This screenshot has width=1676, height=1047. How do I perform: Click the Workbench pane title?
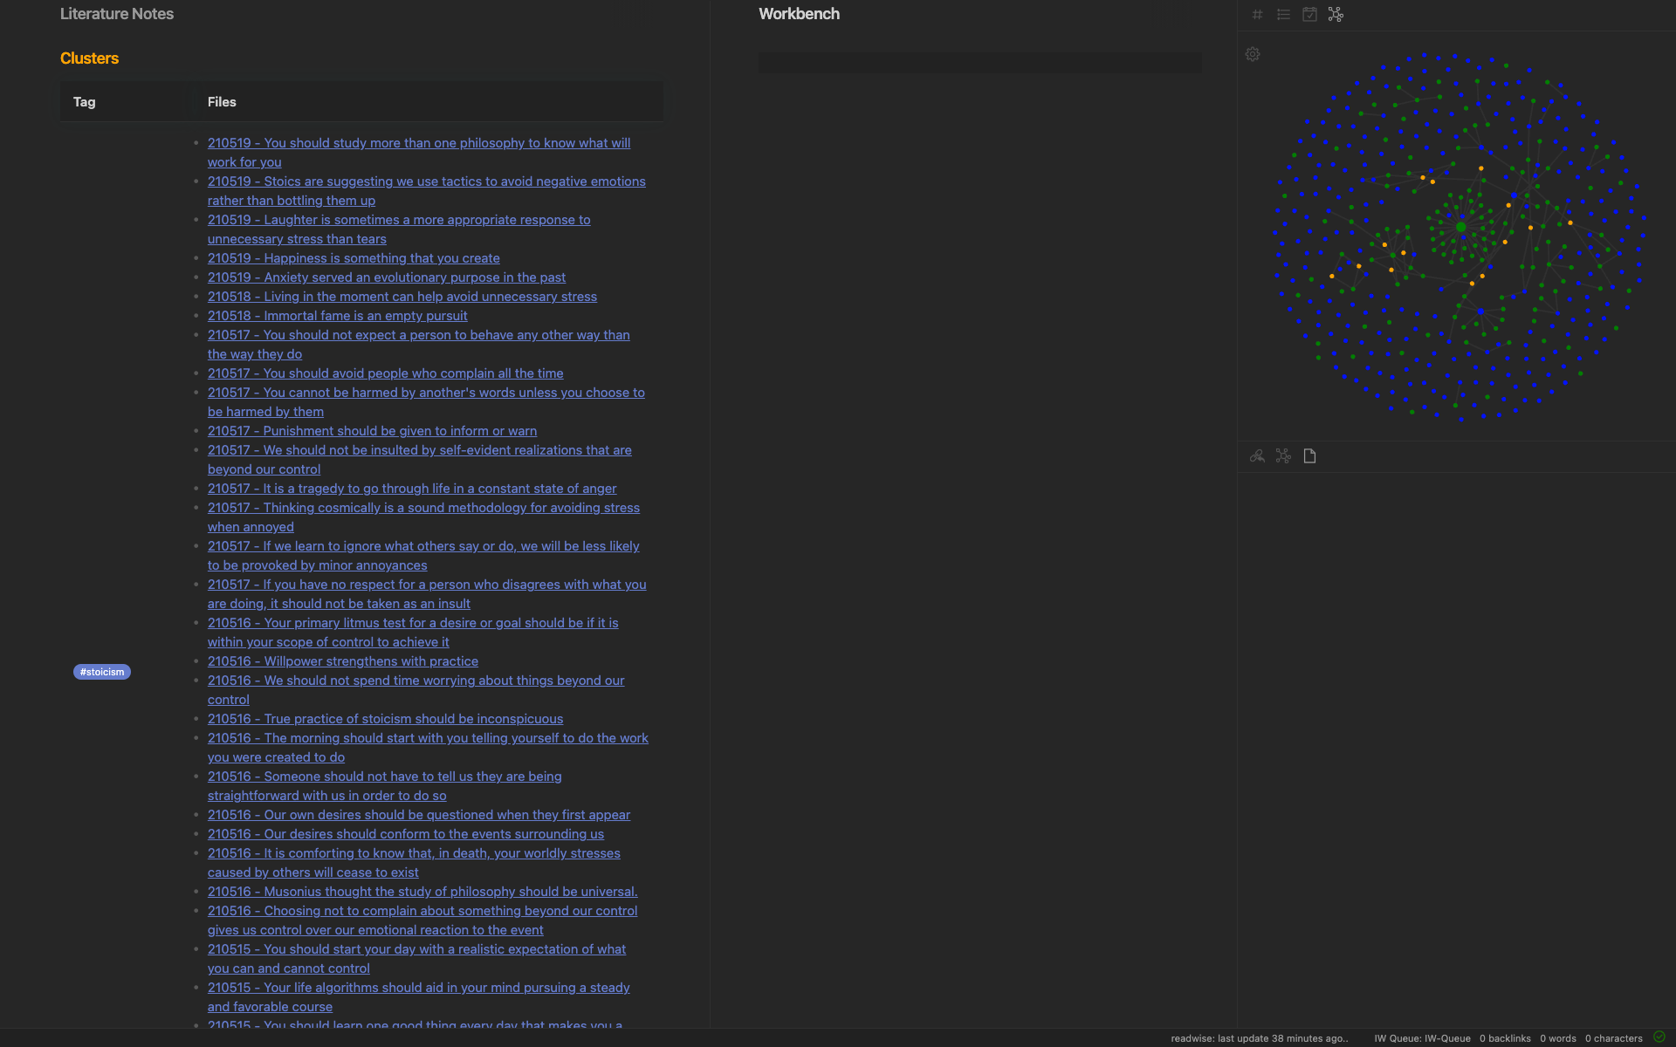pyautogui.click(x=799, y=14)
